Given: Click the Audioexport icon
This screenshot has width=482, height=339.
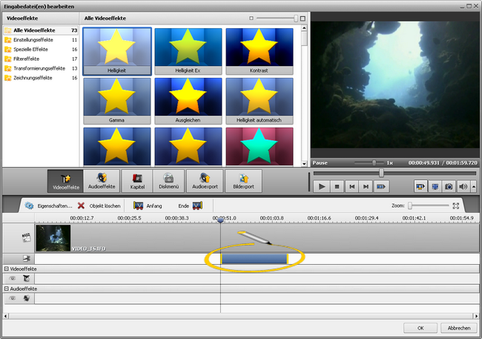Looking at the screenshot, I should tap(204, 182).
